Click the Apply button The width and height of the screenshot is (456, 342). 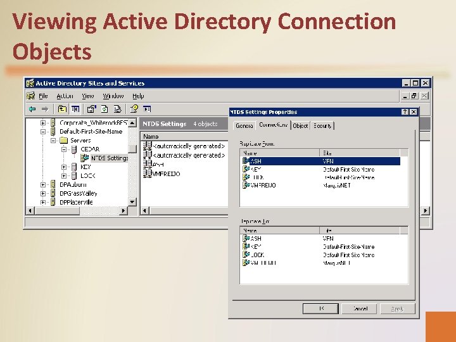point(398,308)
